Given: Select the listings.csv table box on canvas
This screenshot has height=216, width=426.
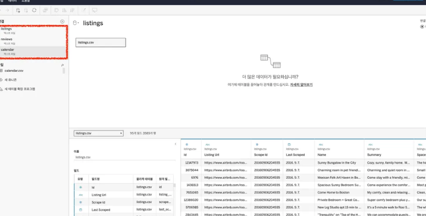Looking at the screenshot, I should click(101, 42).
